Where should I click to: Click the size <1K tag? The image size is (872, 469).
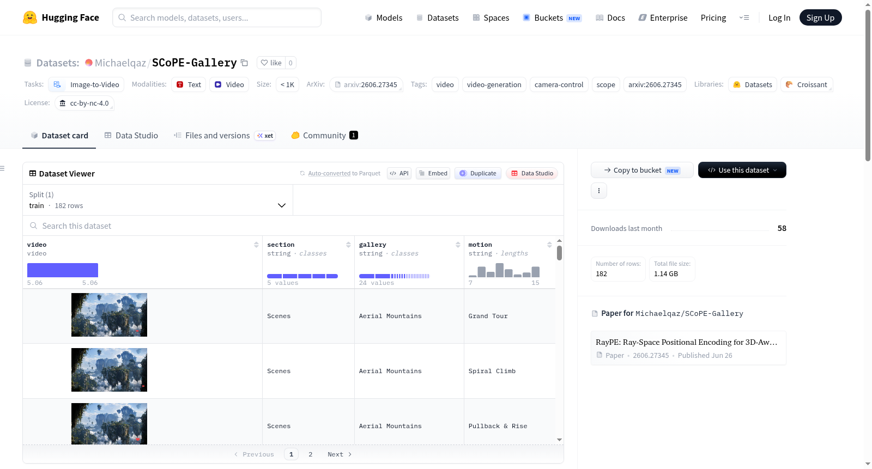point(287,84)
